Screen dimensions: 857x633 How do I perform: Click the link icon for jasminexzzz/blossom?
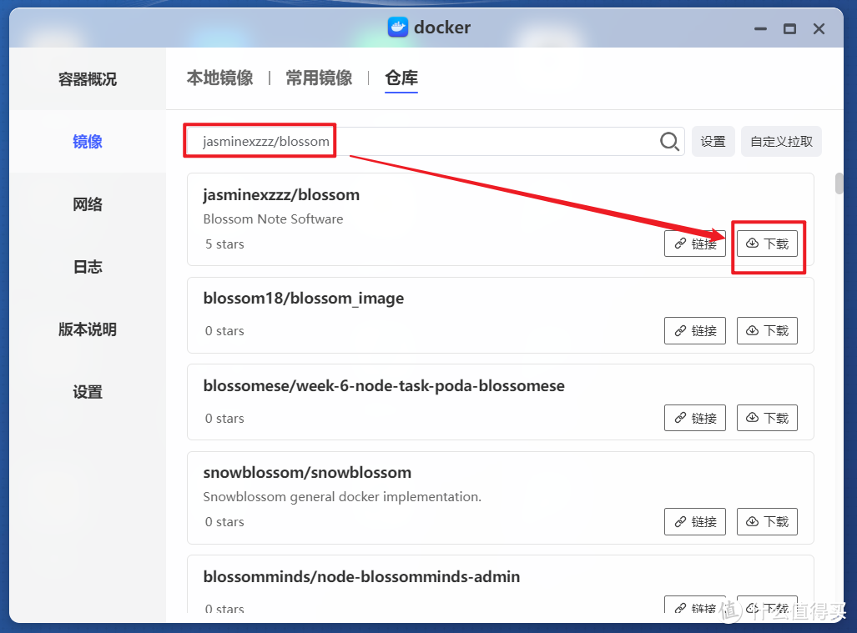[694, 243]
